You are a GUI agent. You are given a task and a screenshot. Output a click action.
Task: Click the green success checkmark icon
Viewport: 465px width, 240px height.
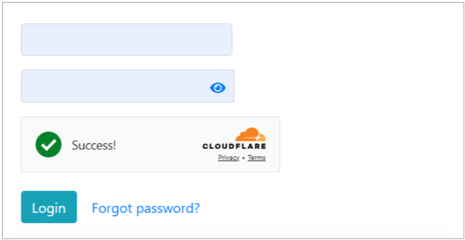click(x=48, y=145)
